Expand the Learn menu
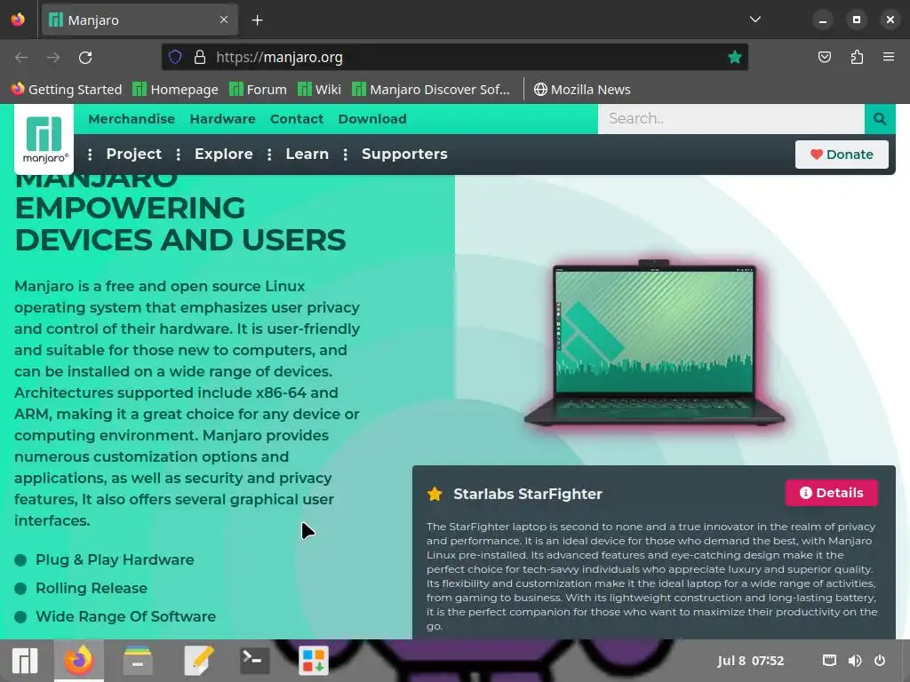Image resolution: width=910 pixels, height=682 pixels. pos(307,155)
